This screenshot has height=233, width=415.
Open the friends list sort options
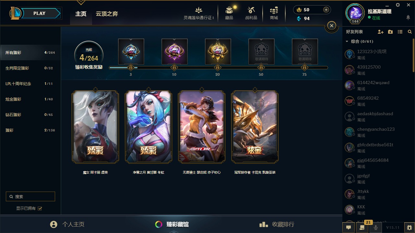click(x=400, y=32)
